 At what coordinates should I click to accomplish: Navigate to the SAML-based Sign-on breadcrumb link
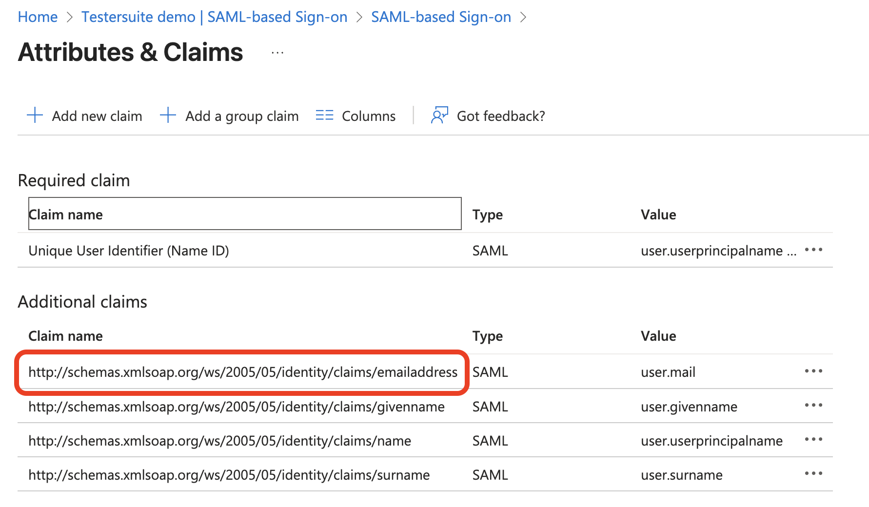pyautogui.click(x=441, y=17)
